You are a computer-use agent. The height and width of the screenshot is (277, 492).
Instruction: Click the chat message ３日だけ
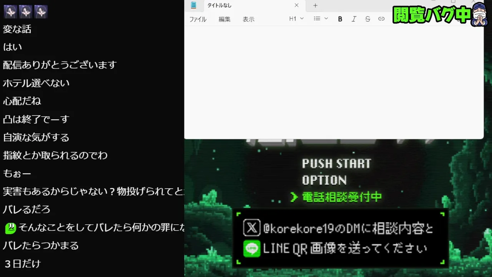pos(23,264)
